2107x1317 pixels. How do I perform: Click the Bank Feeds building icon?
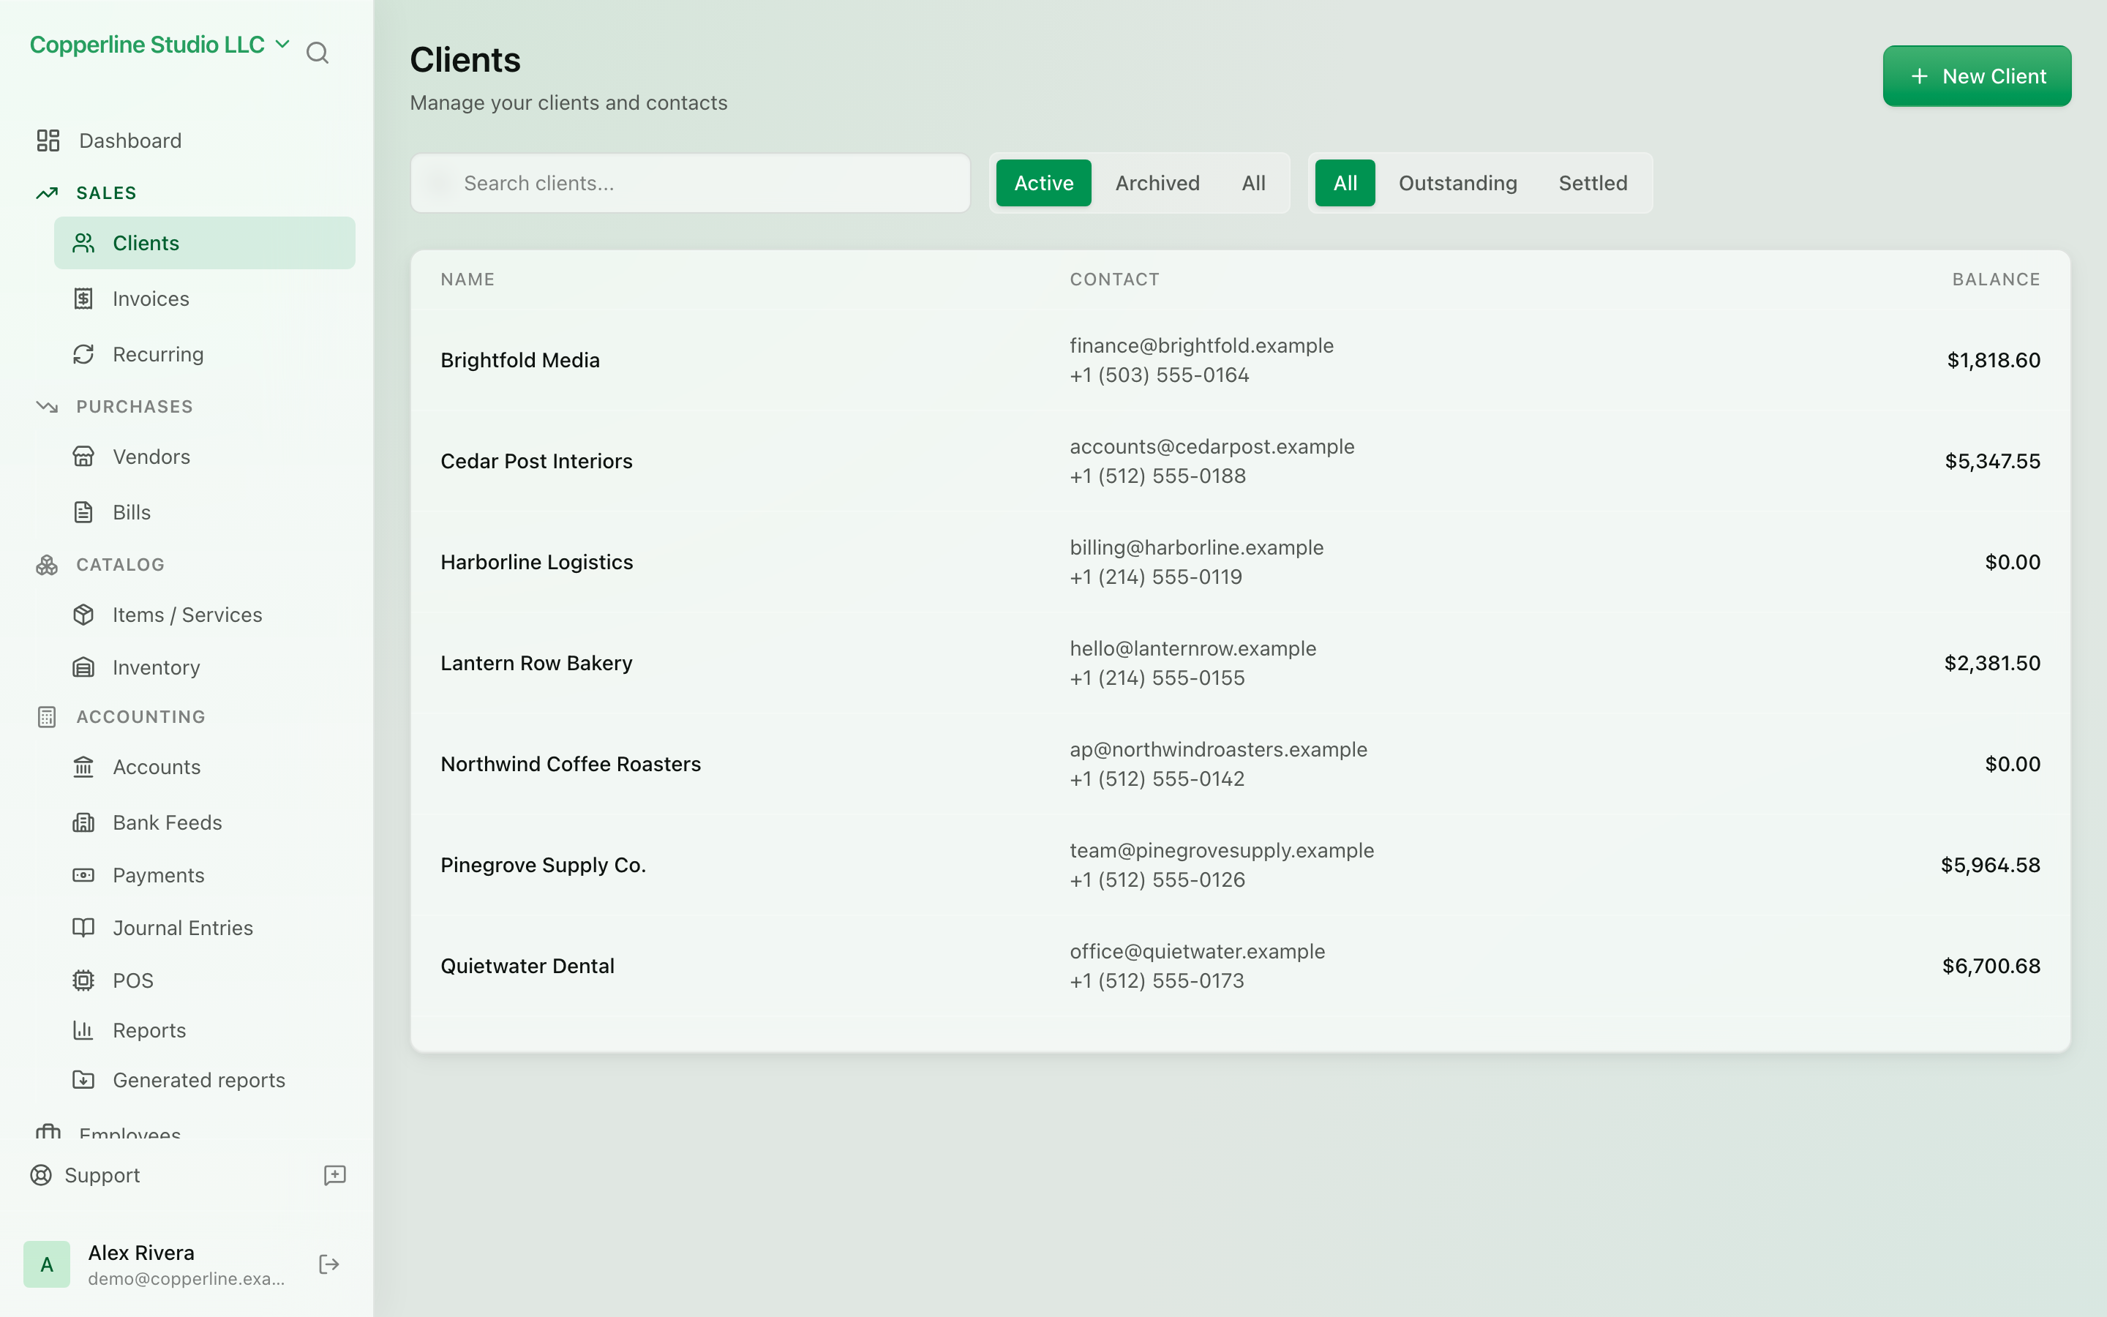click(x=83, y=822)
